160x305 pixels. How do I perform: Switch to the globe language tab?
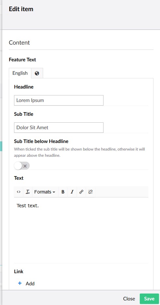[37, 73]
